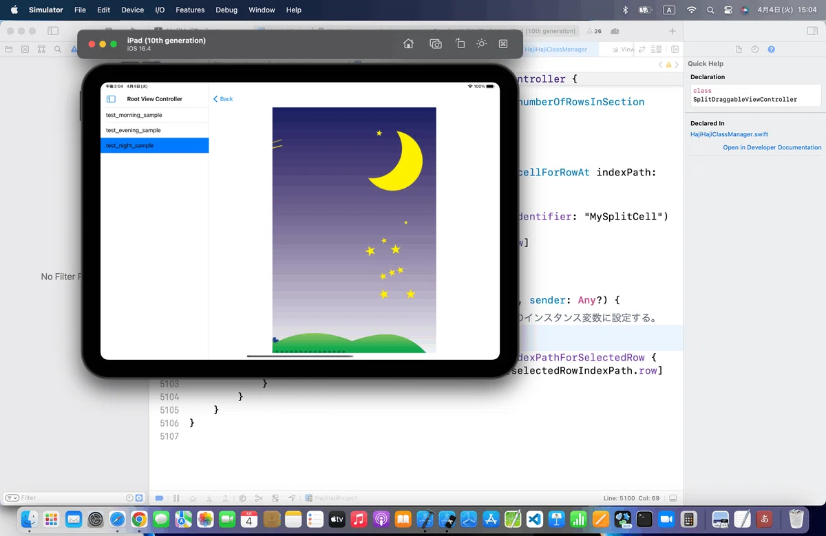
Task: Toggle debug area button at bottom right
Action: pyautogui.click(x=673, y=498)
